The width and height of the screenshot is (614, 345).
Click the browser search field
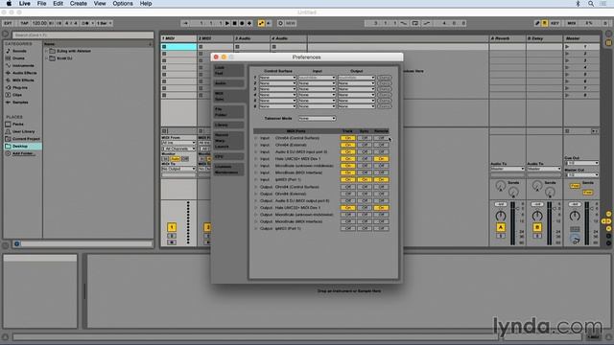coord(83,35)
